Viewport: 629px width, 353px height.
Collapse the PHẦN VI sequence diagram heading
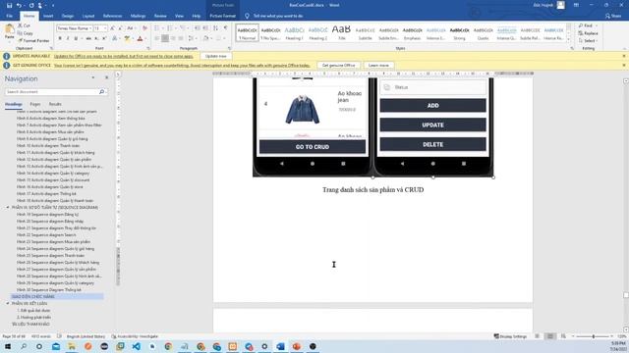point(8,208)
